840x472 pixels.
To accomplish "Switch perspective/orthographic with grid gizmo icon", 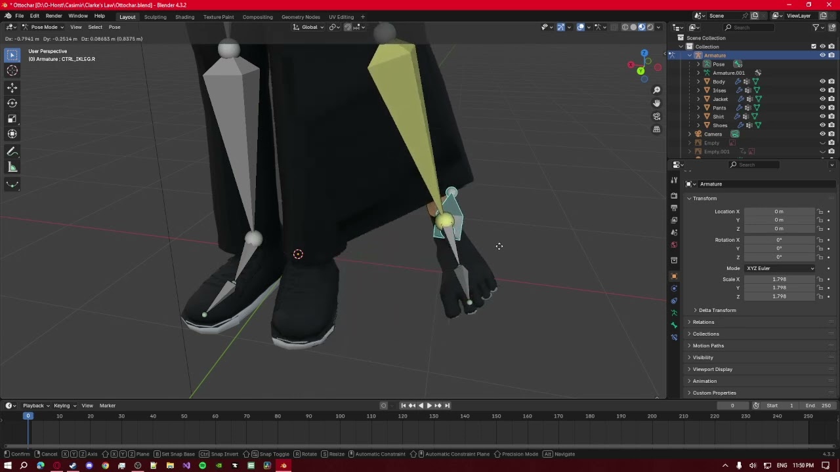I will coord(656,129).
